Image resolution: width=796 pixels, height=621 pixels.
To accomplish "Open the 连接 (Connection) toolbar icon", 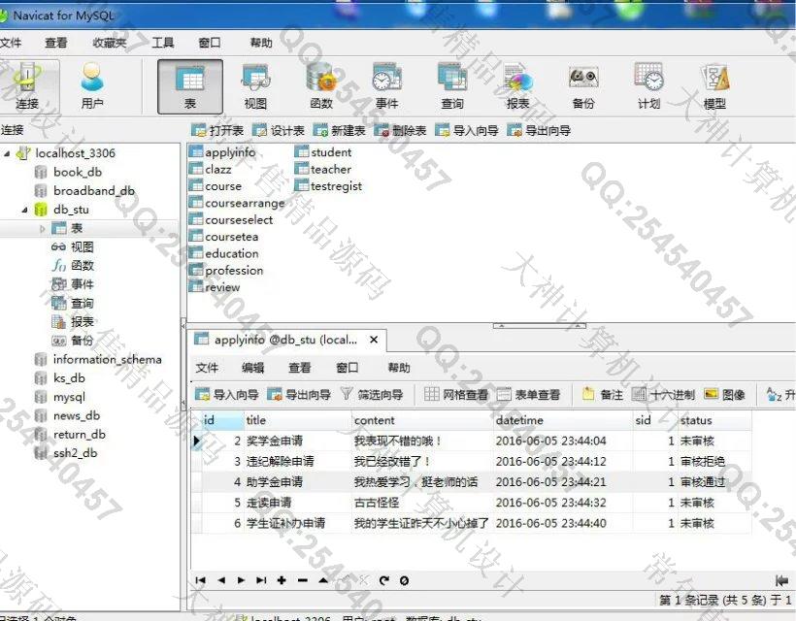I will pyautogui.click(x=27, y=86).
